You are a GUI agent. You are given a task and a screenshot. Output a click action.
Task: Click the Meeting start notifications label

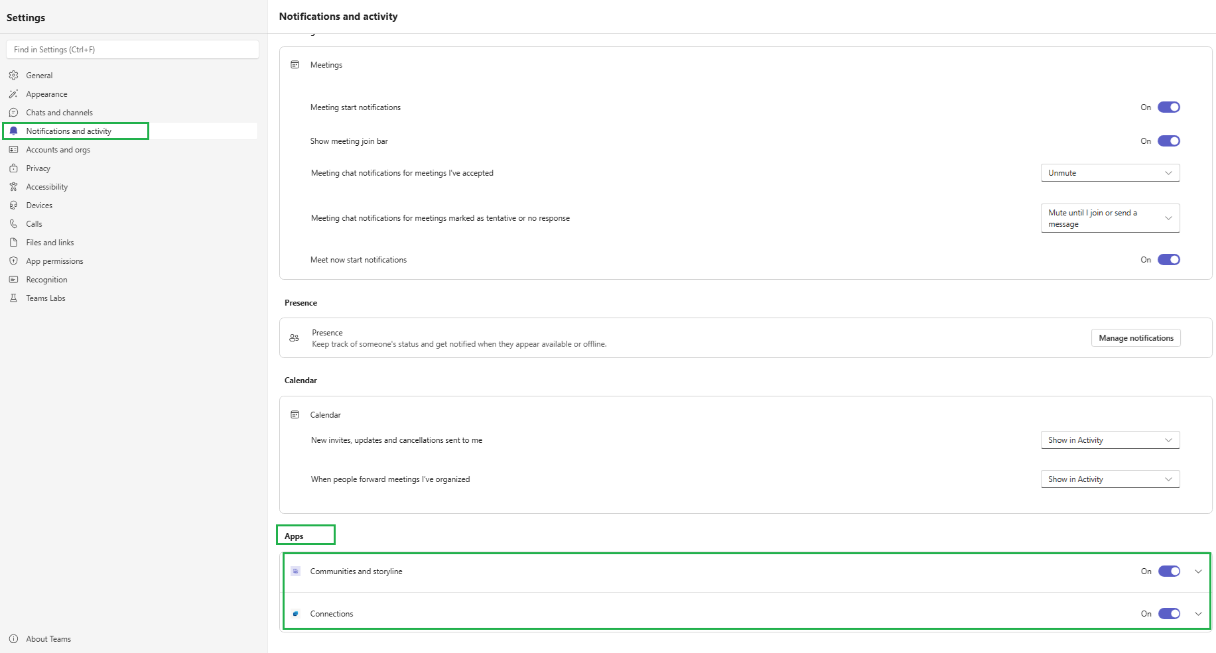[356, 107]
